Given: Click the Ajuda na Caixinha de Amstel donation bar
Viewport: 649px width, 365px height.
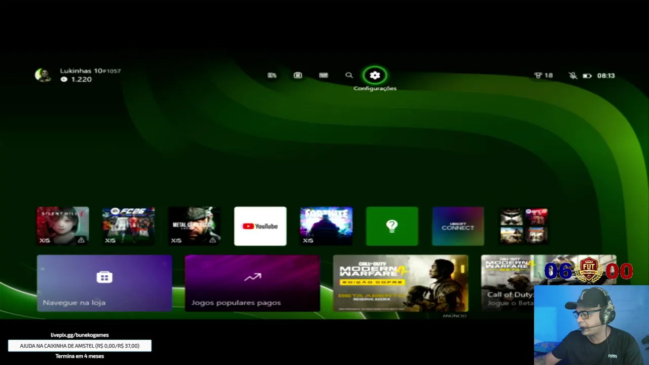Looking at the screenshot, I should 80,346.
